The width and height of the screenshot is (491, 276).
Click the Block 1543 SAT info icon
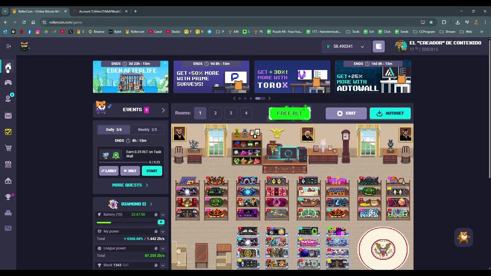coord(156,265)
